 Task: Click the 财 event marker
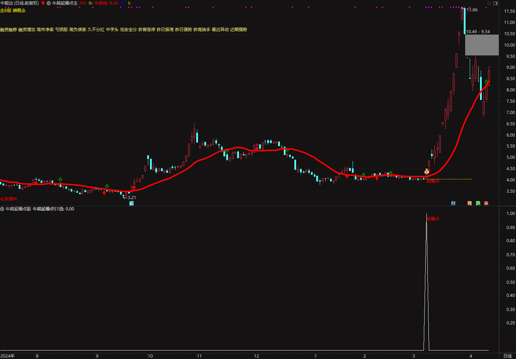point(453,203)
